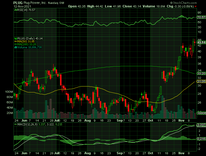Image resolution: width=206 pixels, height=156 pixels.
Task: Click the RSI(14) 70.57 legend label
Action: [x=26, y=10]
